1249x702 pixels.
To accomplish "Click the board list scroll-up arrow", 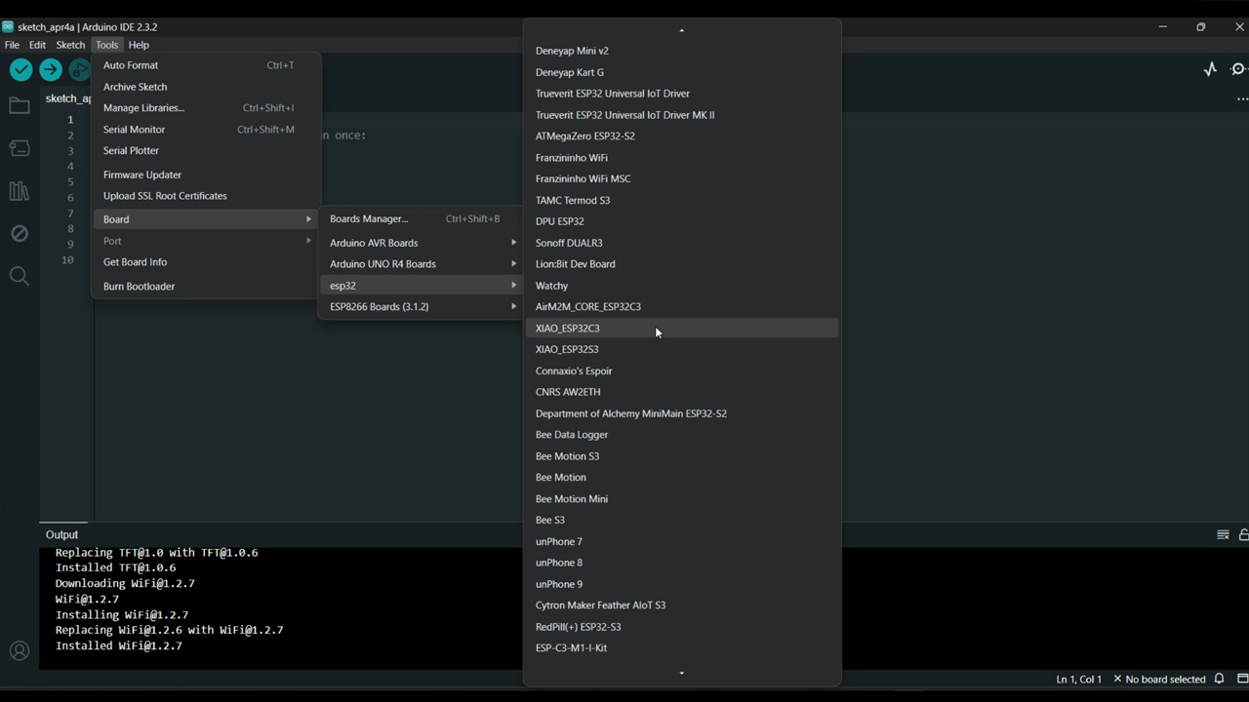I will tap(681, 30).
